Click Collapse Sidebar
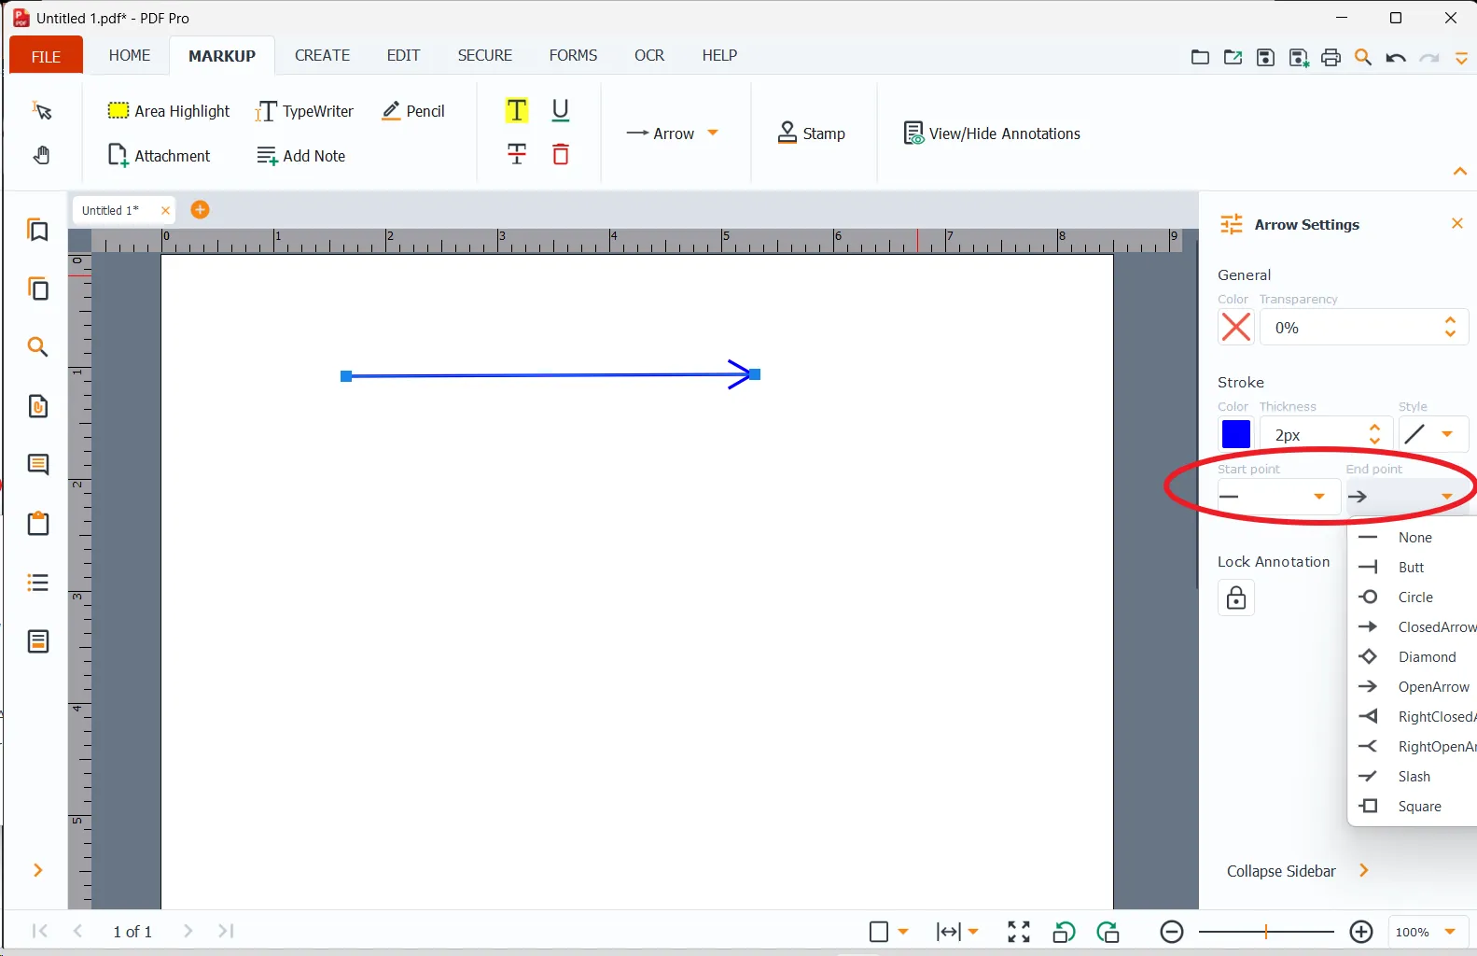1477x956 pixels. tap(1298, 871)
